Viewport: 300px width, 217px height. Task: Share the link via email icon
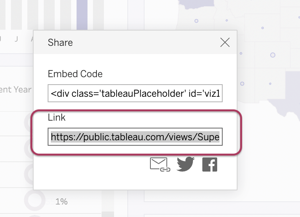coord(160,165)
